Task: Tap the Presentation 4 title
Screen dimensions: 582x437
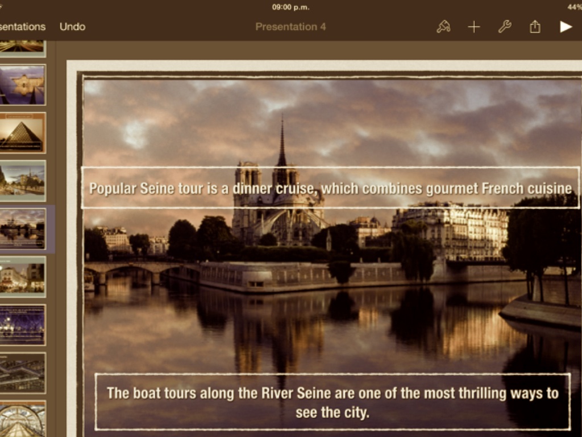Action: 290,27
